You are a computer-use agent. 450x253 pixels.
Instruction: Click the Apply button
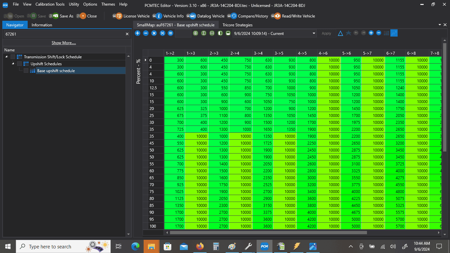326,33
